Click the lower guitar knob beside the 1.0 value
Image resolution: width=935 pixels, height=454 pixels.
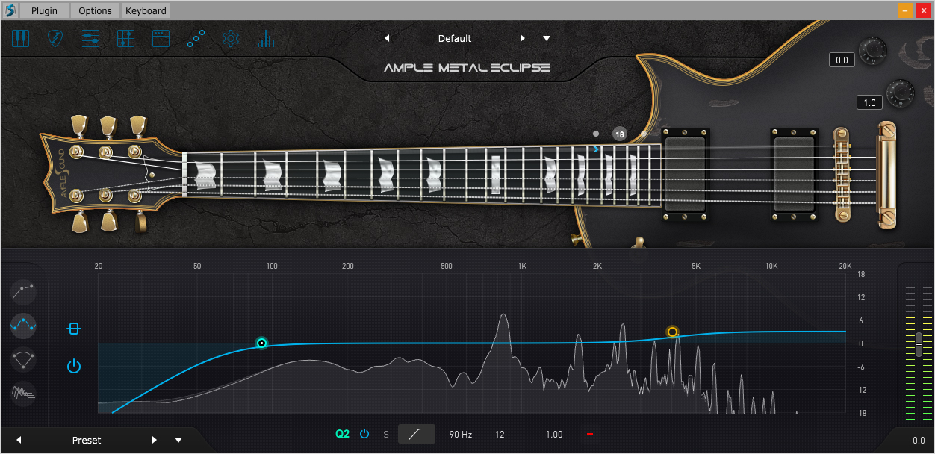[900, 93]
